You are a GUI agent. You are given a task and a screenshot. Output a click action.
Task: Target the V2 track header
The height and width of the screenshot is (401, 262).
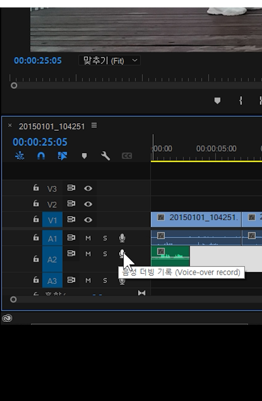pyautogui.click(x=52, y=205)
